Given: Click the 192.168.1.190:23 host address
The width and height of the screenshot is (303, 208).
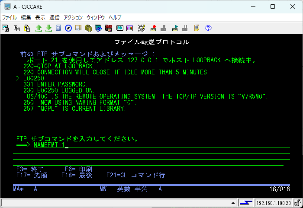Looking at the screenshot, I should 274,203.
